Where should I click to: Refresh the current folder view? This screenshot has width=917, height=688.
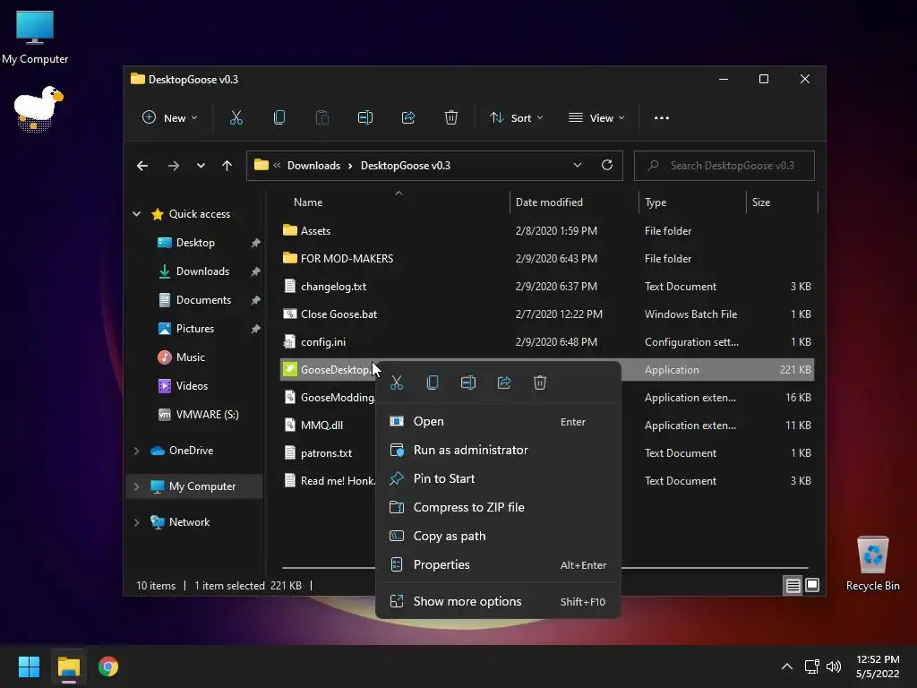tap(607, 165)
